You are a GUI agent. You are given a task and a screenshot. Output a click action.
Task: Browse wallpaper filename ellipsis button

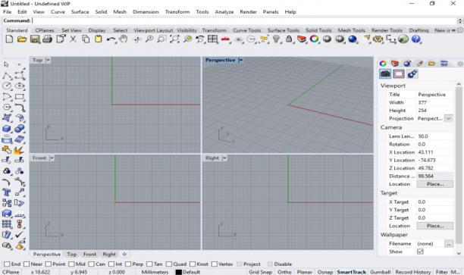coord(449,244)
